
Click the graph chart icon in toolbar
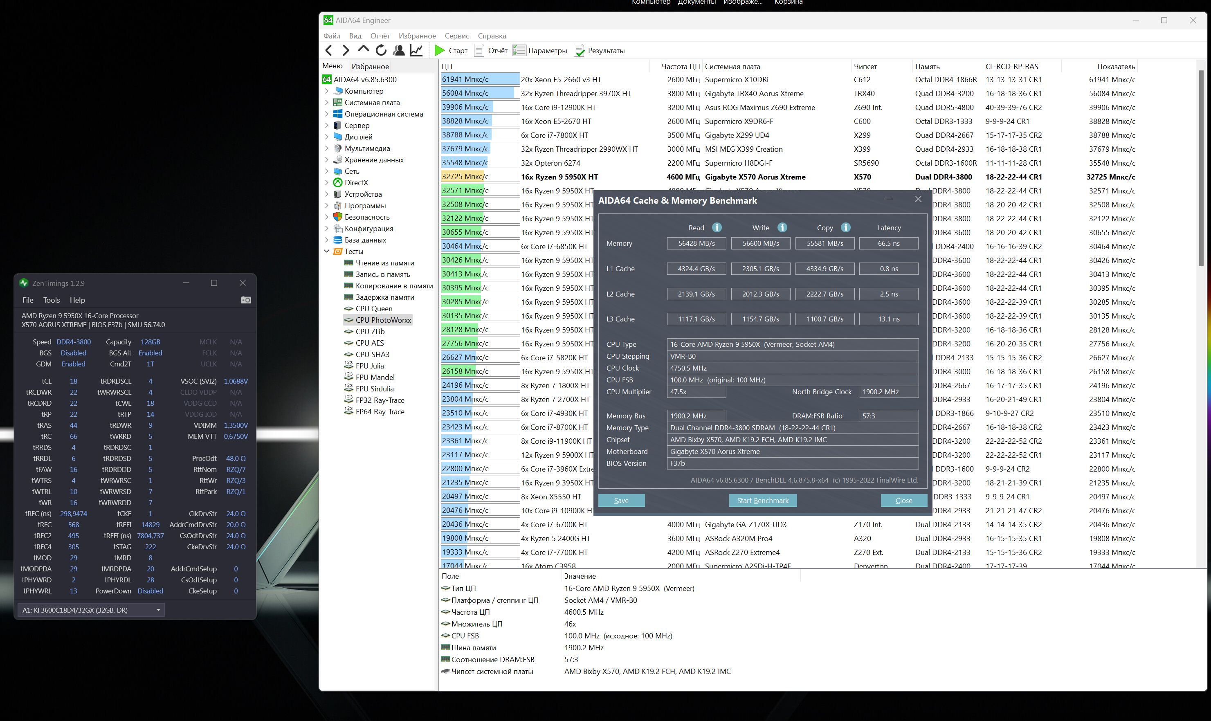[416, 51]
